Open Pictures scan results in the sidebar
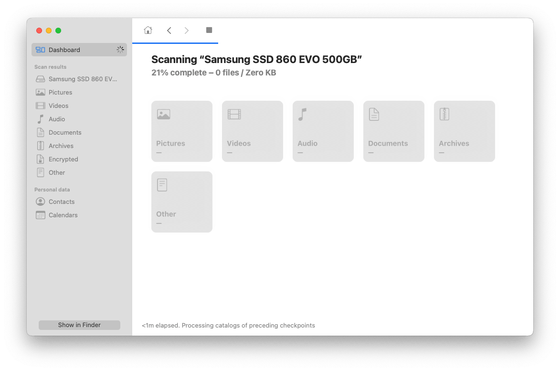The height and width of the screenshot is (371, 560). [x=79, y=92]
